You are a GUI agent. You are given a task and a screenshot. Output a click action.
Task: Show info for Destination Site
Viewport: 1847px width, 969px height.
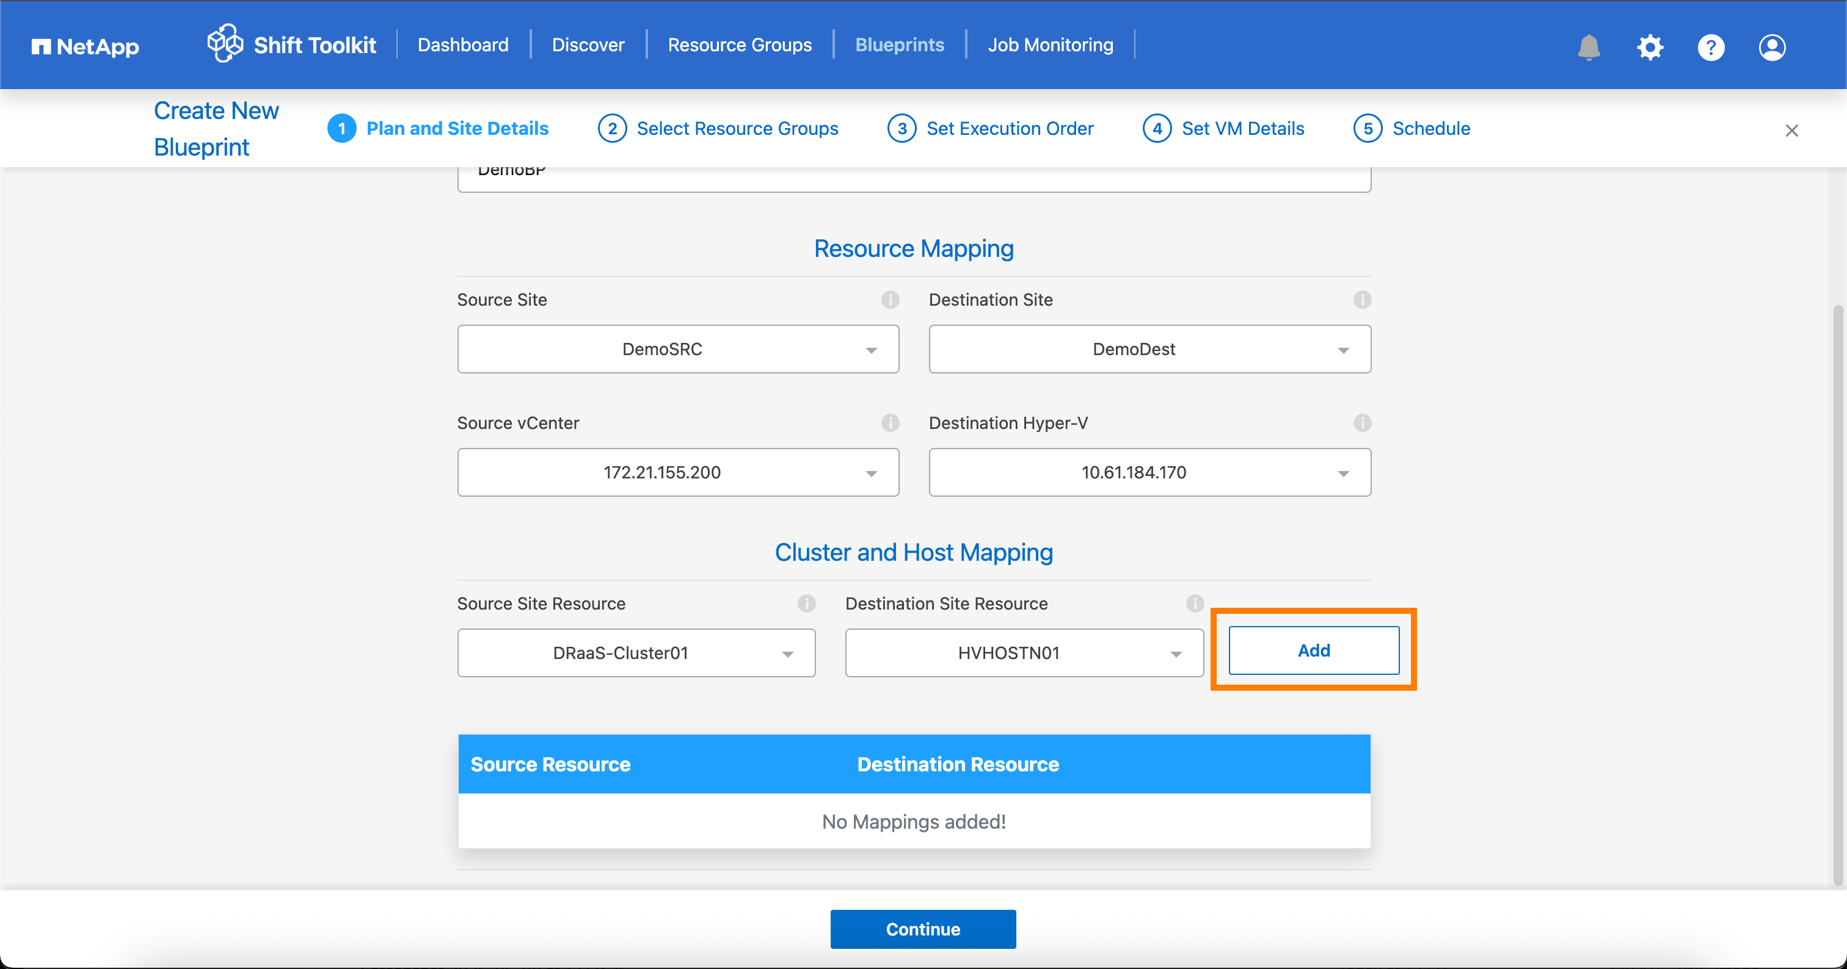[1361, 300]
